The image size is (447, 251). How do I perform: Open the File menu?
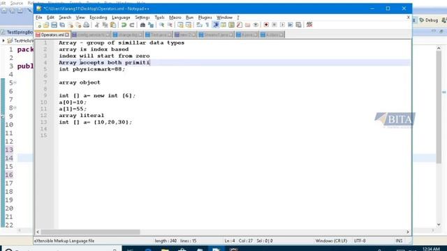pos(39,17)
